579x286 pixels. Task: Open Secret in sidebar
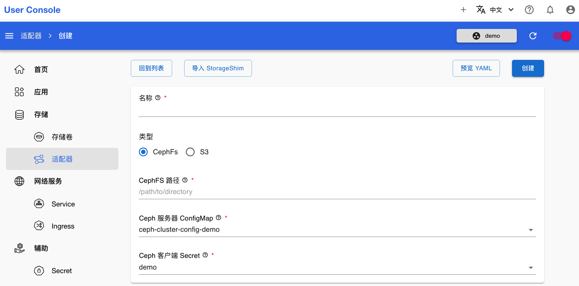[x=62, y=271]
